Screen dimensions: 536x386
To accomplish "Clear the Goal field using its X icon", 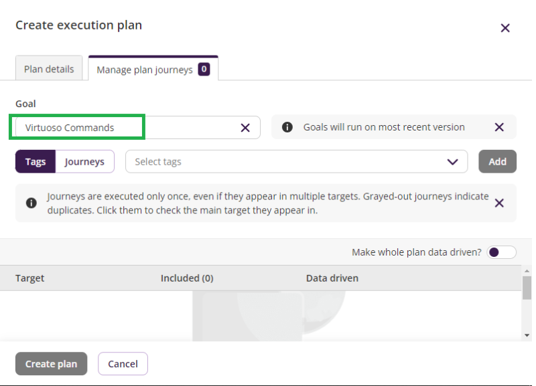I will pos(247,127).
